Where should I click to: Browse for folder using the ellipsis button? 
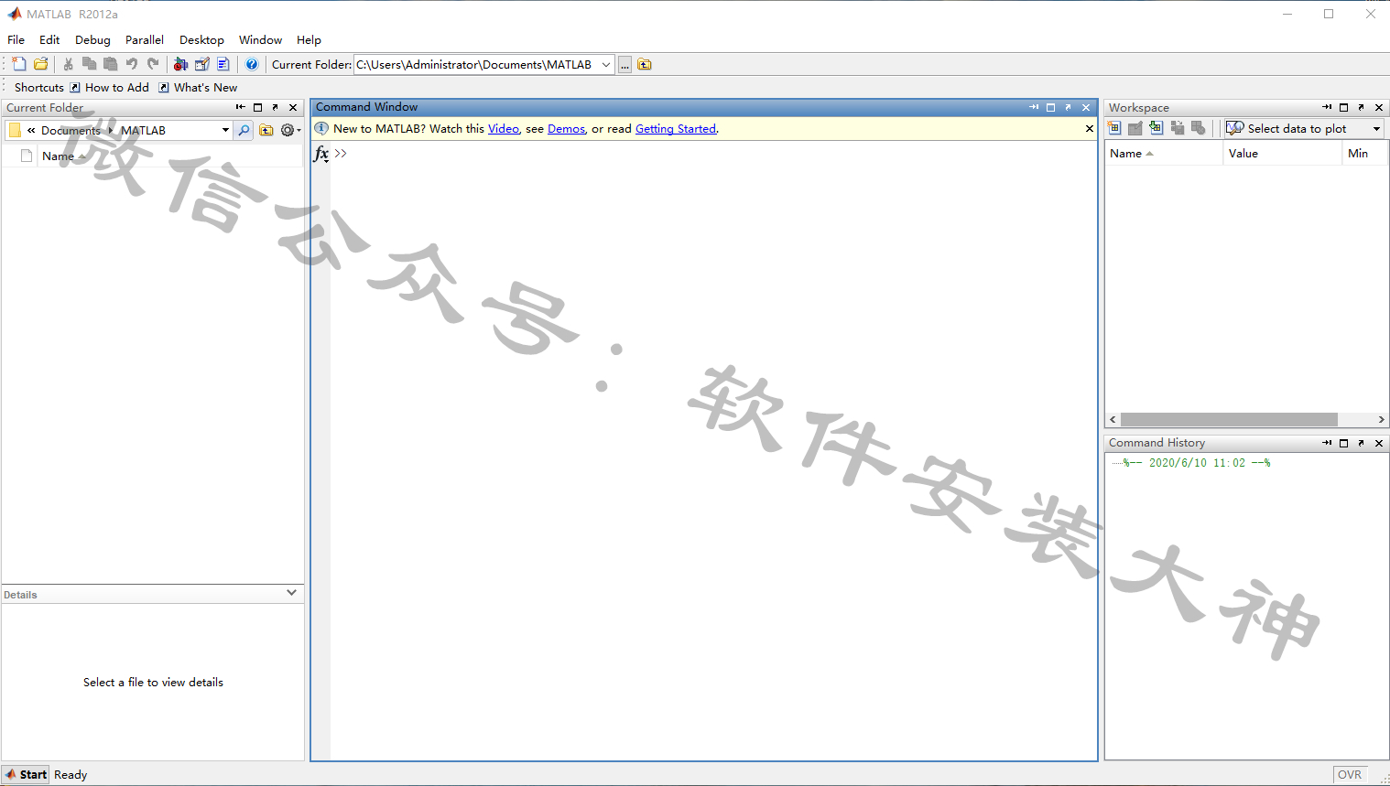(624, 65)
